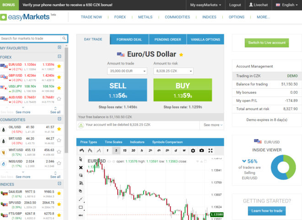Toggle favourite star for AUD/USD
This screenshot has width=302, height=220.
coord(59,99)
